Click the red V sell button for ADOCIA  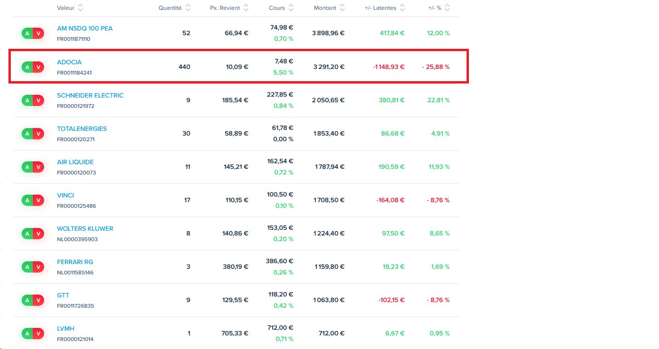pos(38,67)
